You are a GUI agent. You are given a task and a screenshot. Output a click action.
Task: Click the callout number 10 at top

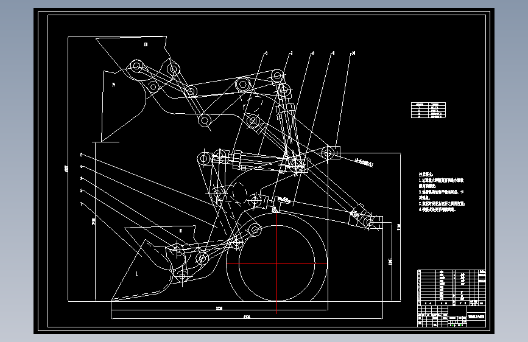click(353, 53)
